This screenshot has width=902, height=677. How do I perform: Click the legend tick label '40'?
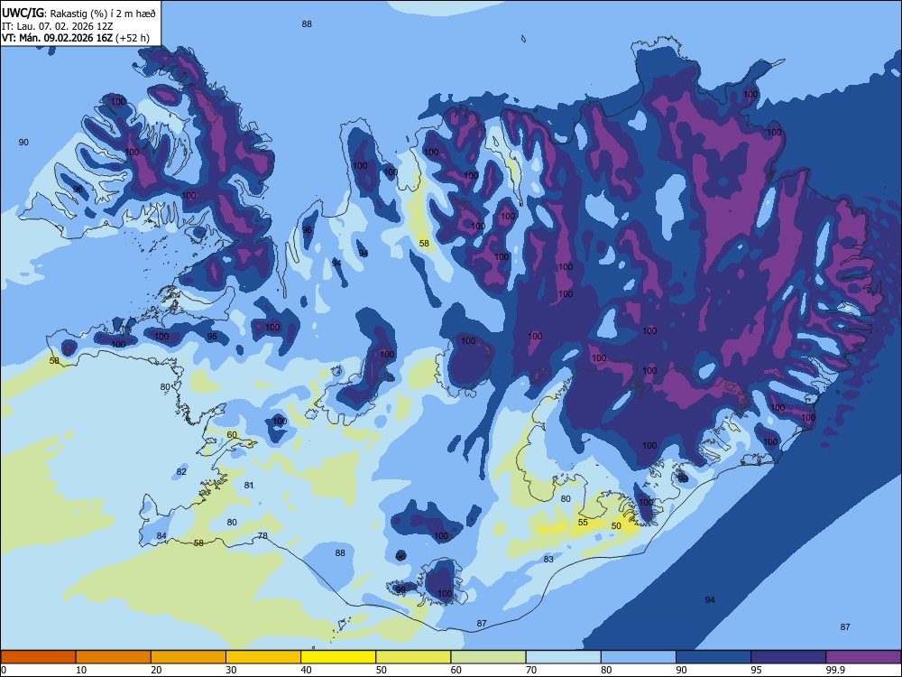coord(306,670)
